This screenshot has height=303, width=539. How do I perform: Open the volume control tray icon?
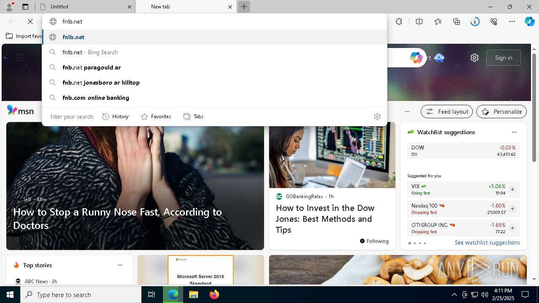484,295
